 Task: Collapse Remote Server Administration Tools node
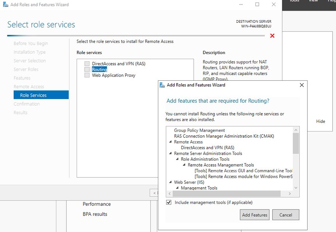tap(171, 154)
